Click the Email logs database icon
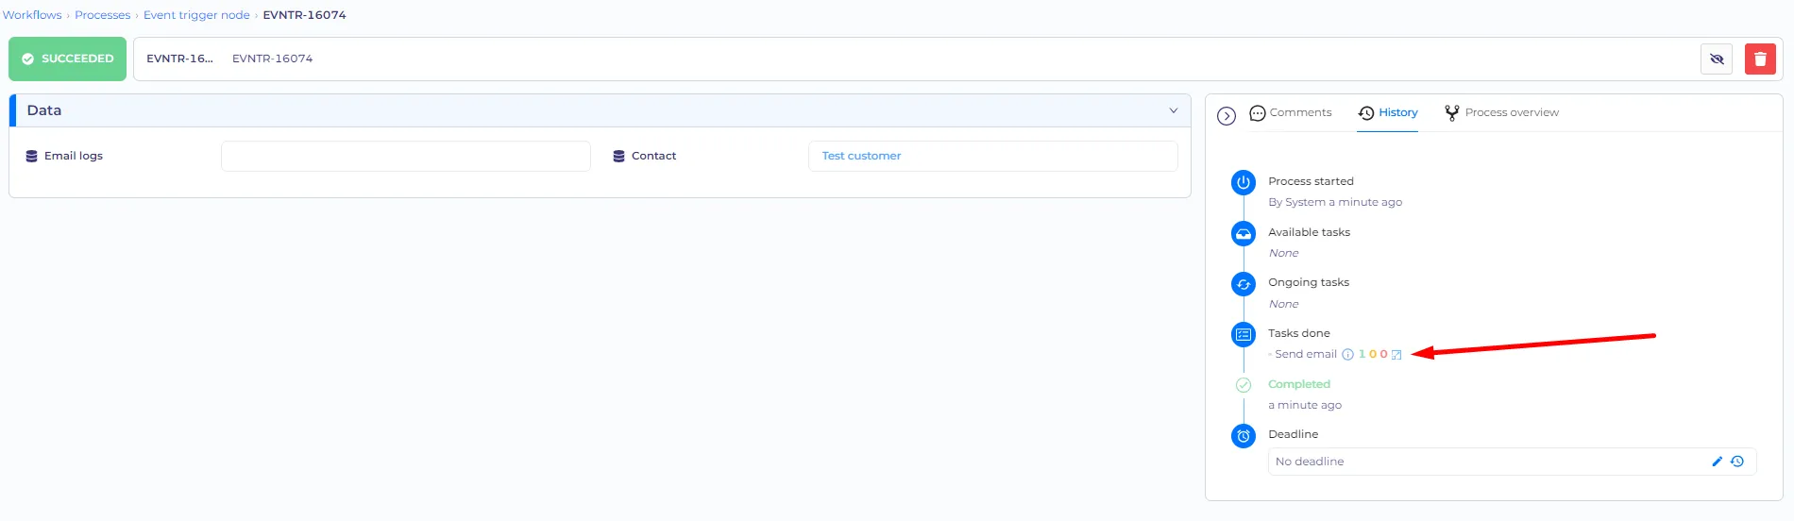Screen dimensions: 1794x521 tap(31, 157)
